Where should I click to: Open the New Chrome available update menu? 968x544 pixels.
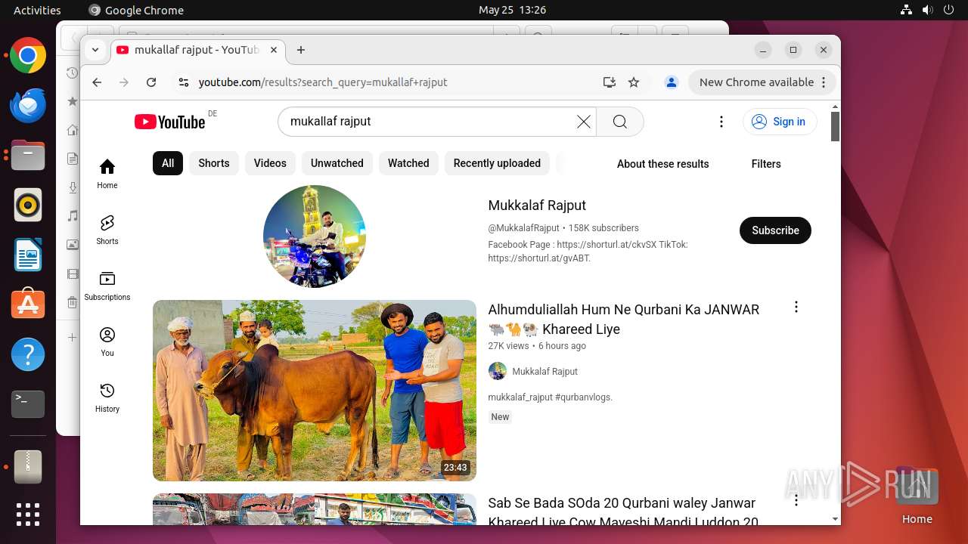(x=762, y=82)
